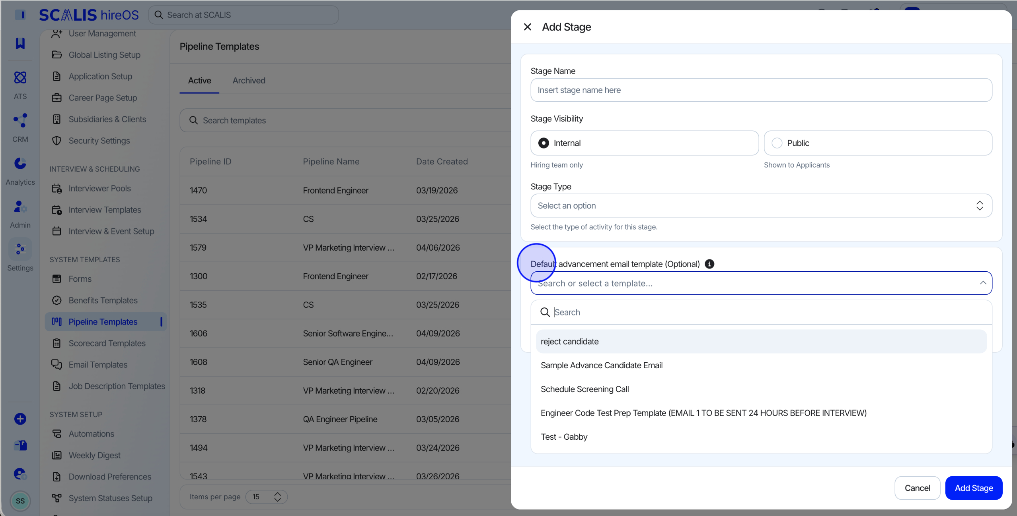Open the Items per page selector
1017x516 pixels.
(x=266, y=497)
